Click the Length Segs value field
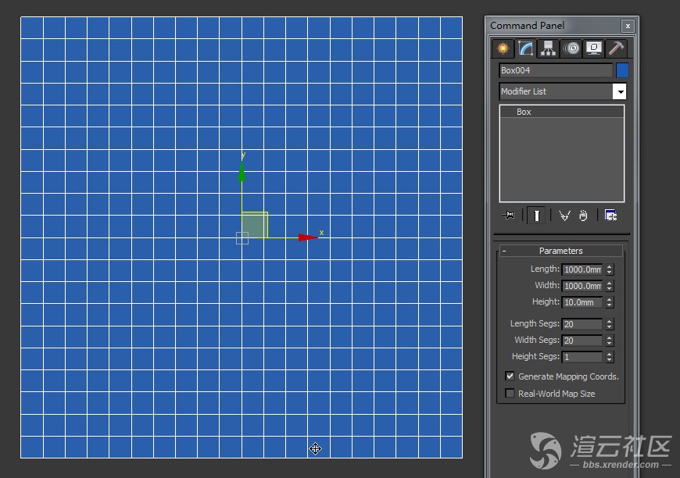 [582, 324]
